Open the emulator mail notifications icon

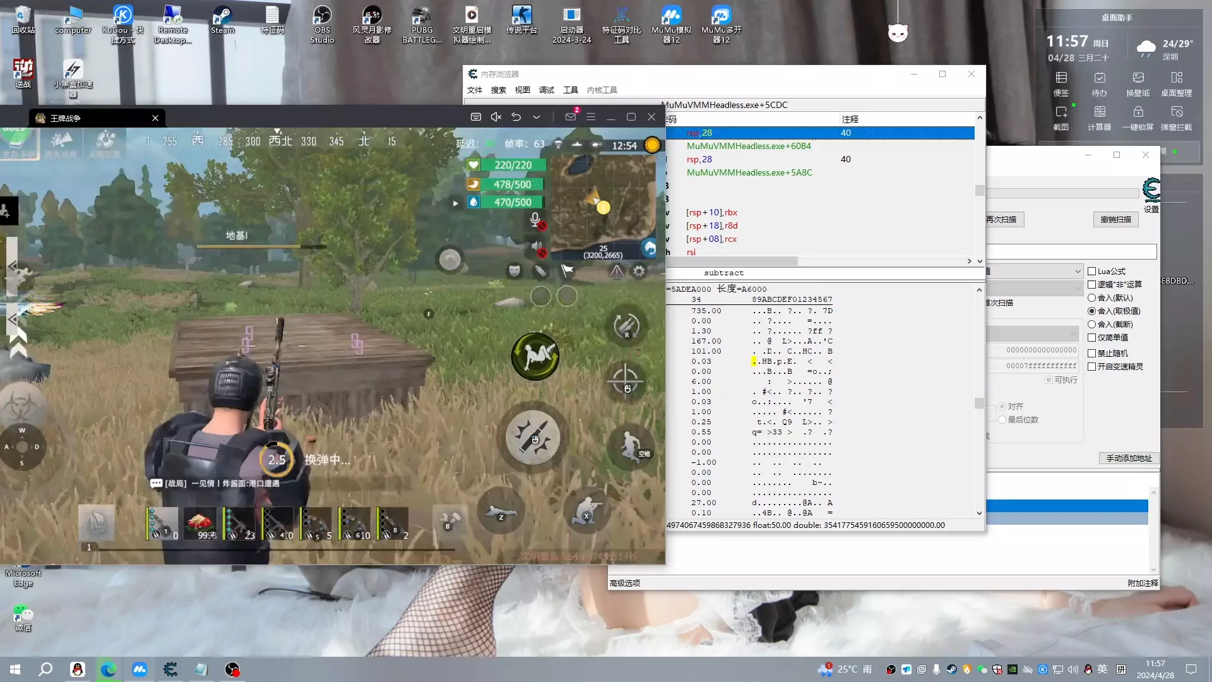[571, 117]
